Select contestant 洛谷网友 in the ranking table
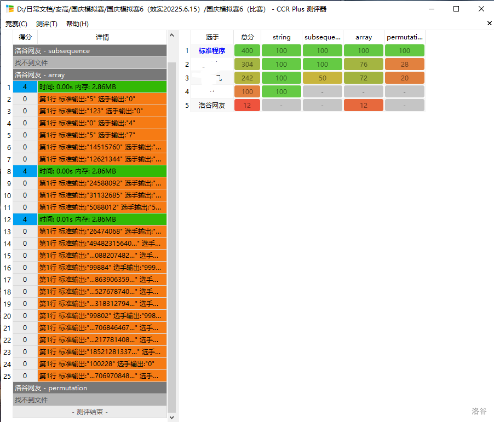The height and width of the screenshot is (422, 494). (212, 106)
